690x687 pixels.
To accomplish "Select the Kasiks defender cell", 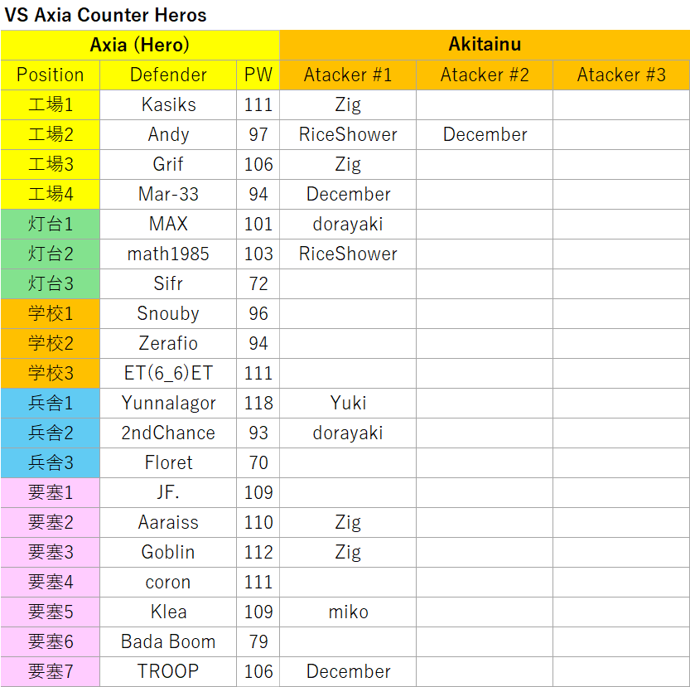I will [168, 104].
